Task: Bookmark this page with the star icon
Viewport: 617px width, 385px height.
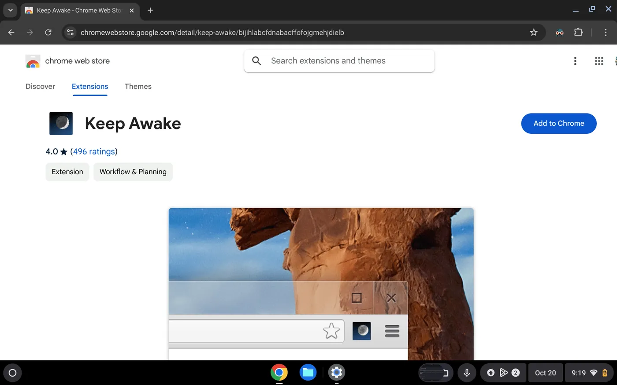Action: pyautogui.click(x=534, y=32)
